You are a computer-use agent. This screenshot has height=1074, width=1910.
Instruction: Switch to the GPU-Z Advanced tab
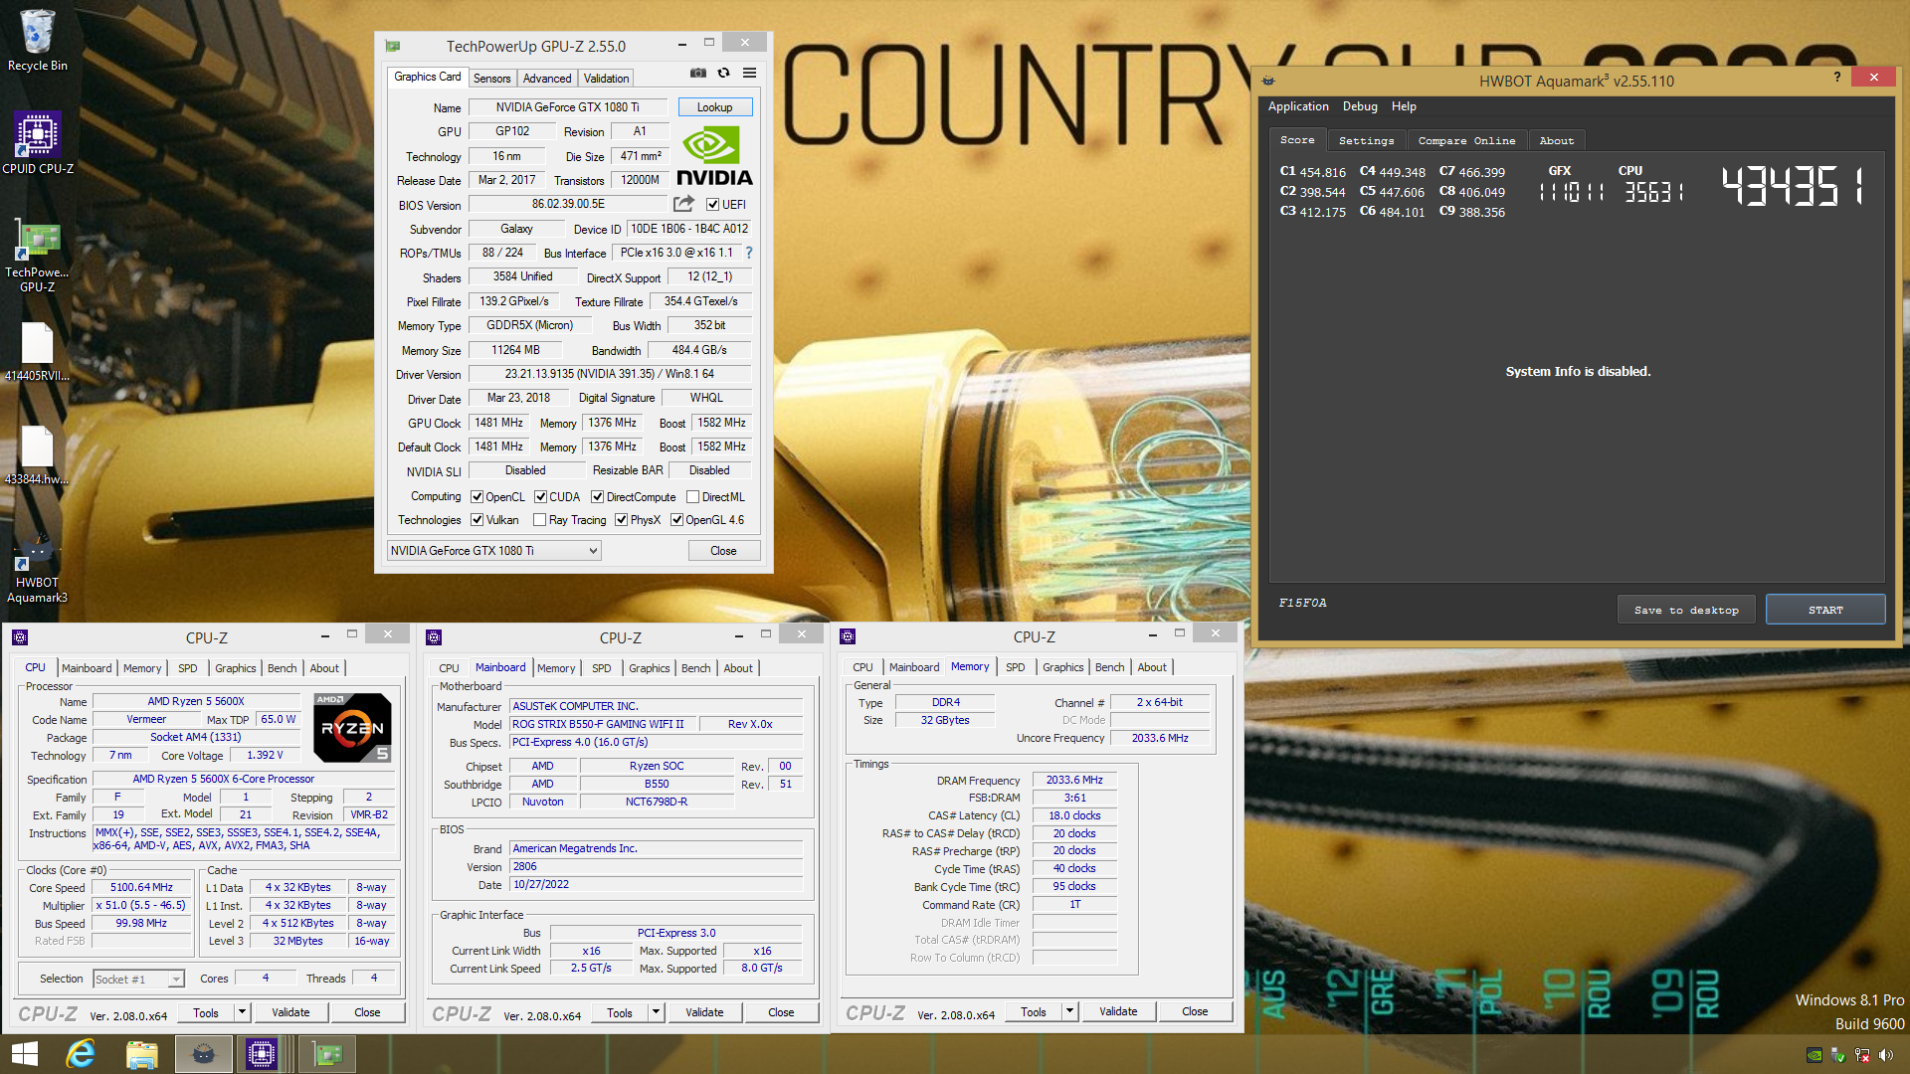tap(547, 79)
